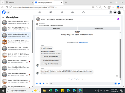Select Honey's Airy 2 Bed conversation in list
Screen dimensions: 125x93
(x=16, y=35)
